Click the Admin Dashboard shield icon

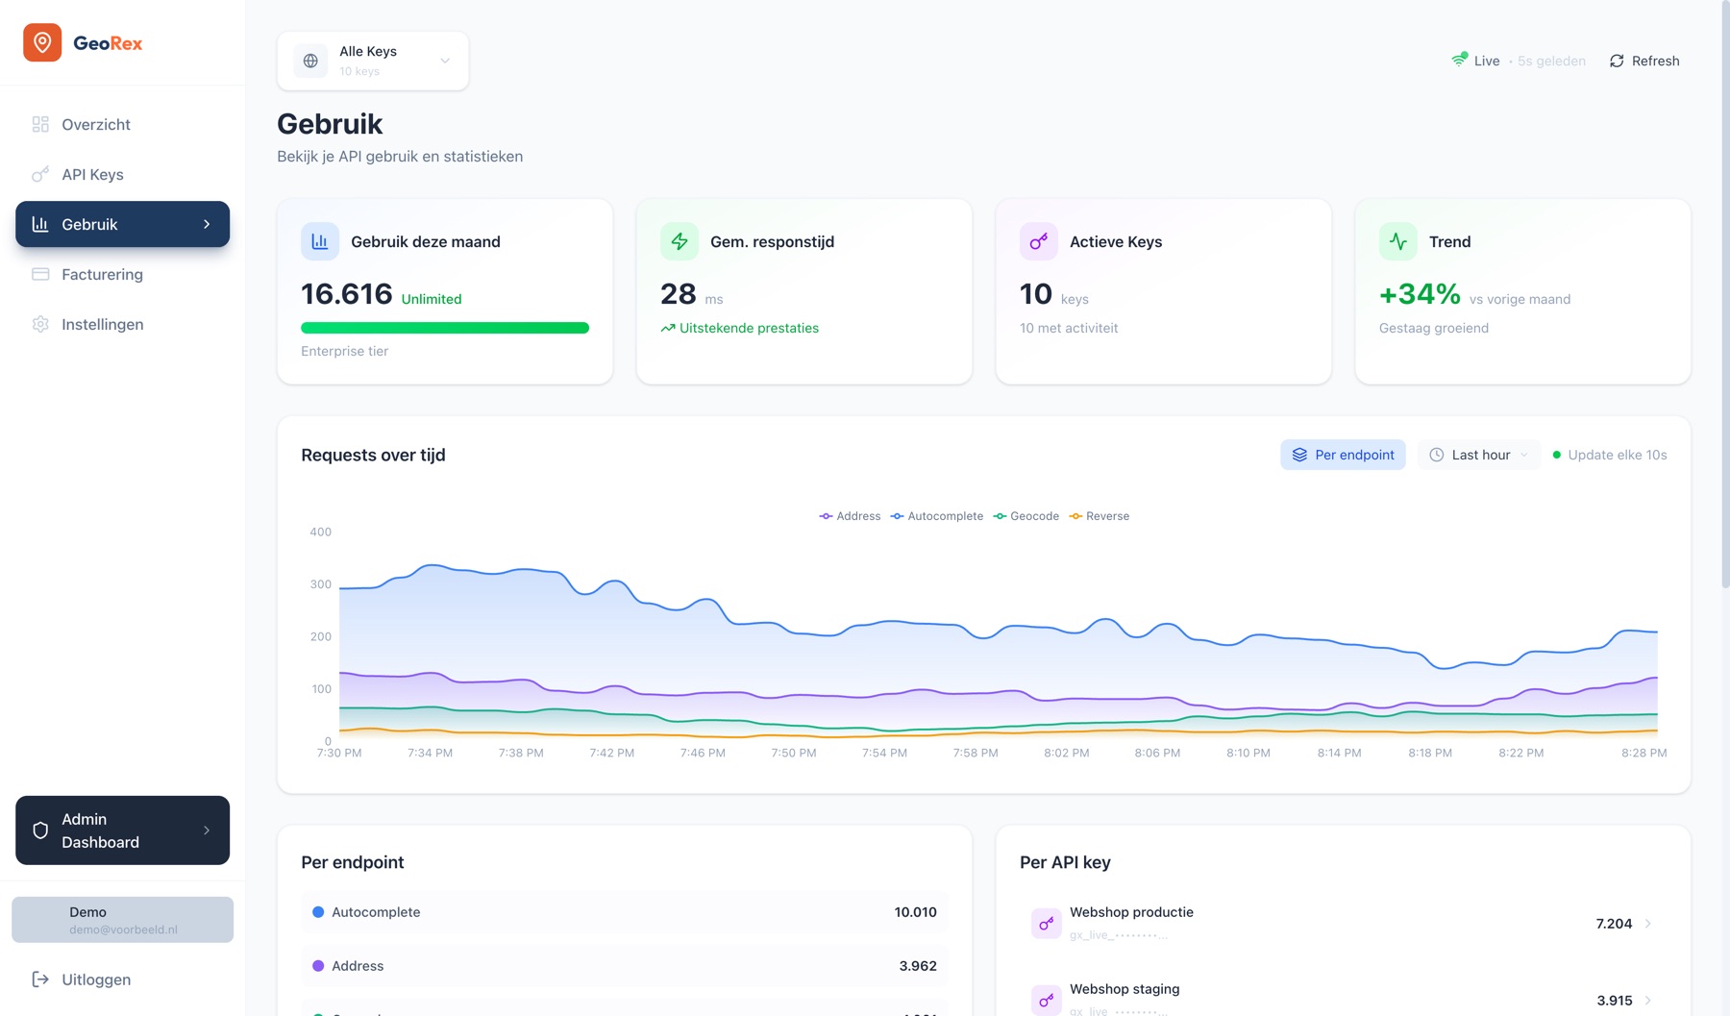pyautogui.click(x=40, y=830)
